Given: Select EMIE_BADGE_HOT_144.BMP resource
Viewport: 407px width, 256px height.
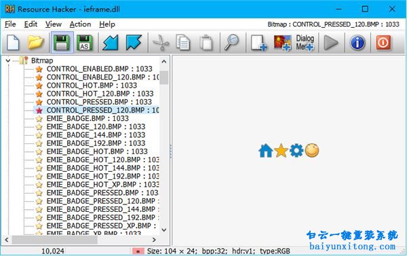Looking at the screenshot, I should (103, 168).
